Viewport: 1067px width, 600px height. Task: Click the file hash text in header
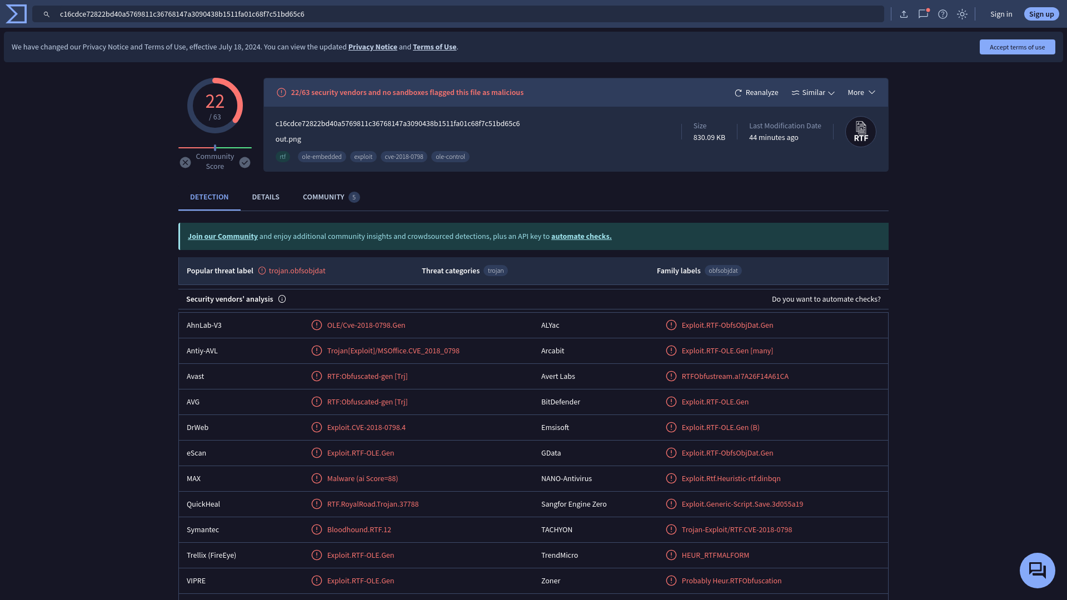pyautogui.click(x=397, y=124)
